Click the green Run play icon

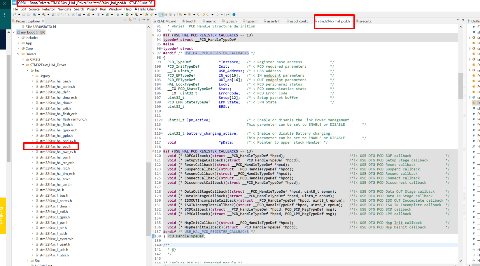point(127,15)
